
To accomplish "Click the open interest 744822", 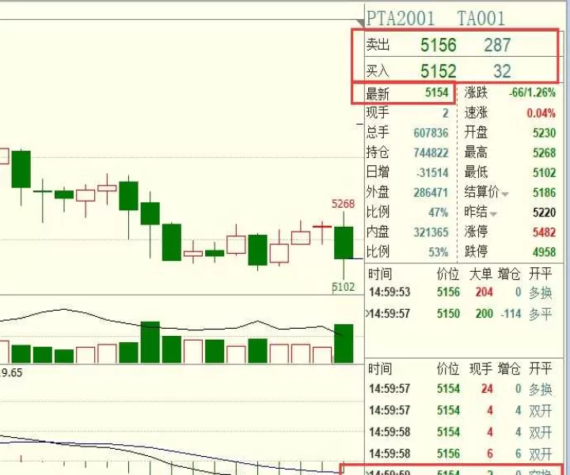I will point(431,153).
